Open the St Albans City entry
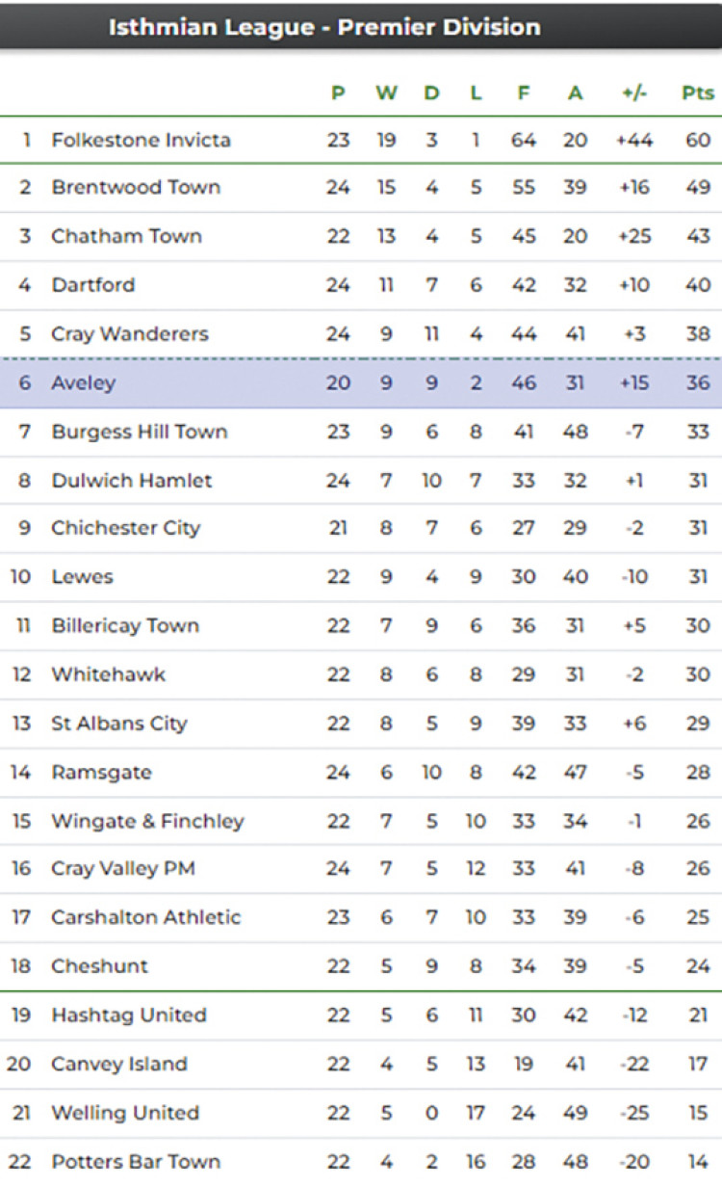The width and height of the screenshot is (722, 1186). coord(119,724)
